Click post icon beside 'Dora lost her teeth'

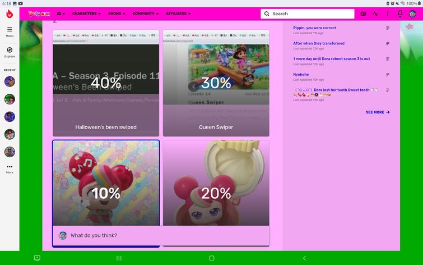(x=388, y=90)
